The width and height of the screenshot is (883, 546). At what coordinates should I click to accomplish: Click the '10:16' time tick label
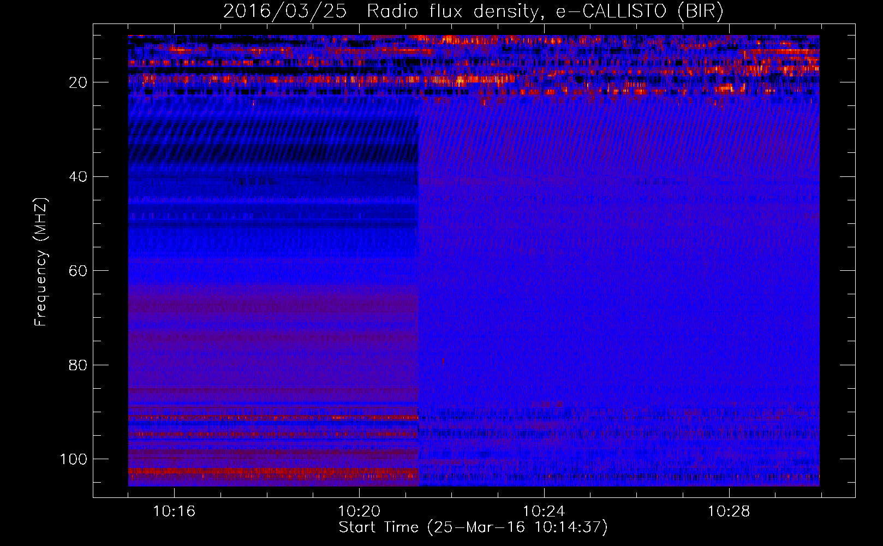coord(174,512)
